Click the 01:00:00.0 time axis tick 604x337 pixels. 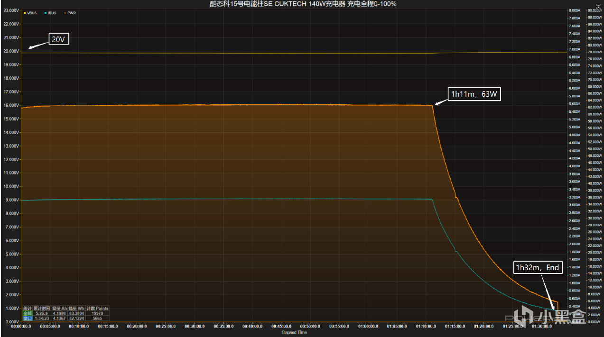[x=369, y=326]
